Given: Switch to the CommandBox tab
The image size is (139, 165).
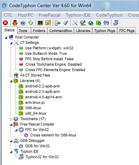Looking at the screenshot, I should pyautogui.click(x=61, y=31).
